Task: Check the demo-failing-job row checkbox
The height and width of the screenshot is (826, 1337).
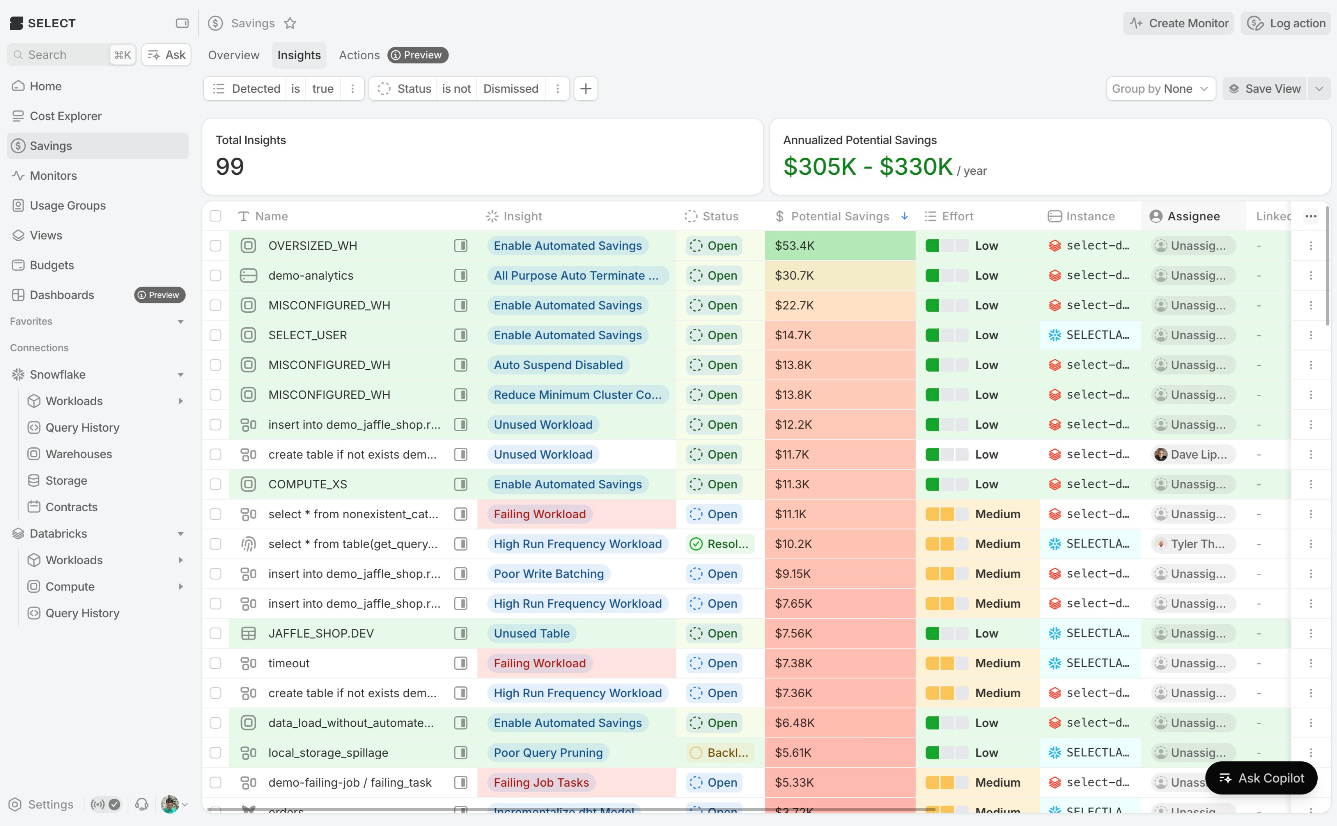Action: (216, 782)
